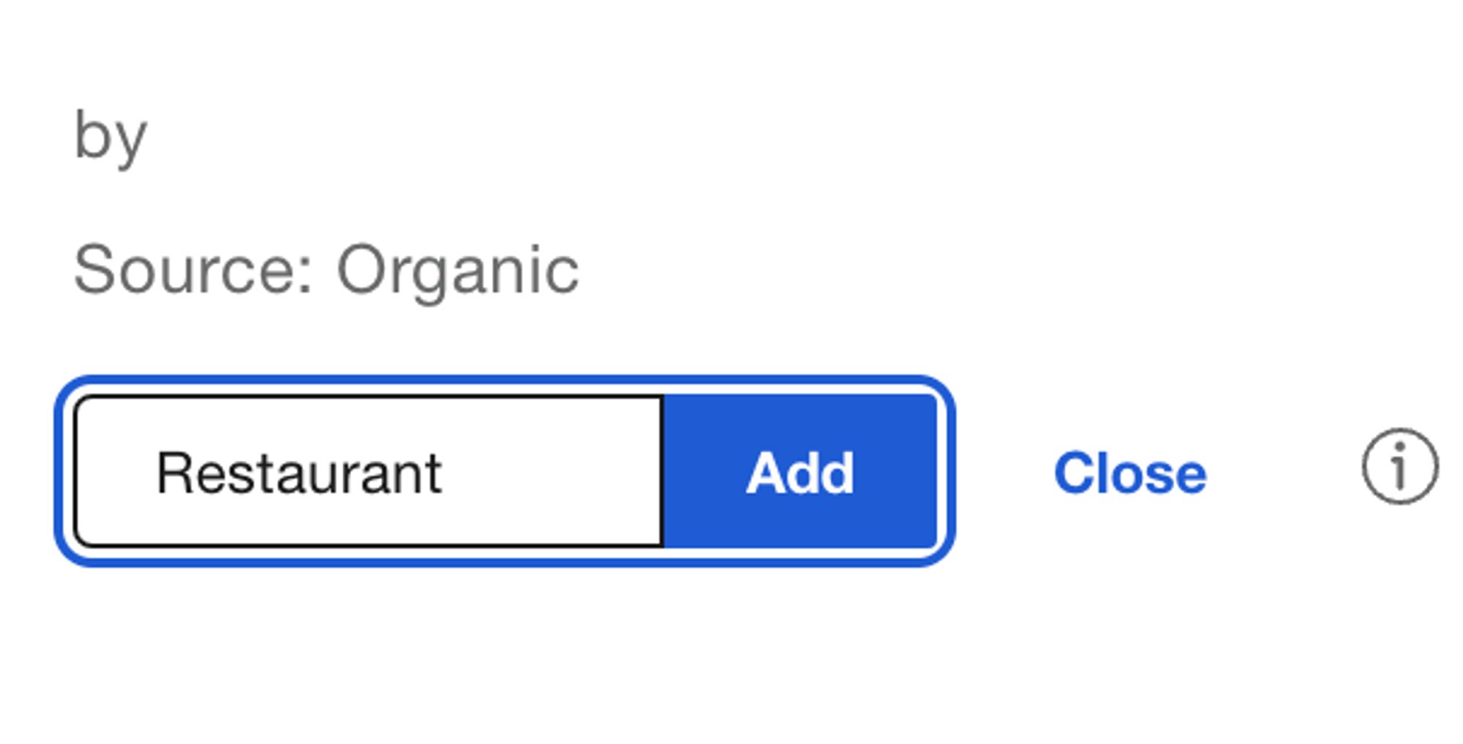Image resolution: width=1463 pixels, height=744 pixels.
Task: Show more info via the i icon
Action: [1399, 467]
